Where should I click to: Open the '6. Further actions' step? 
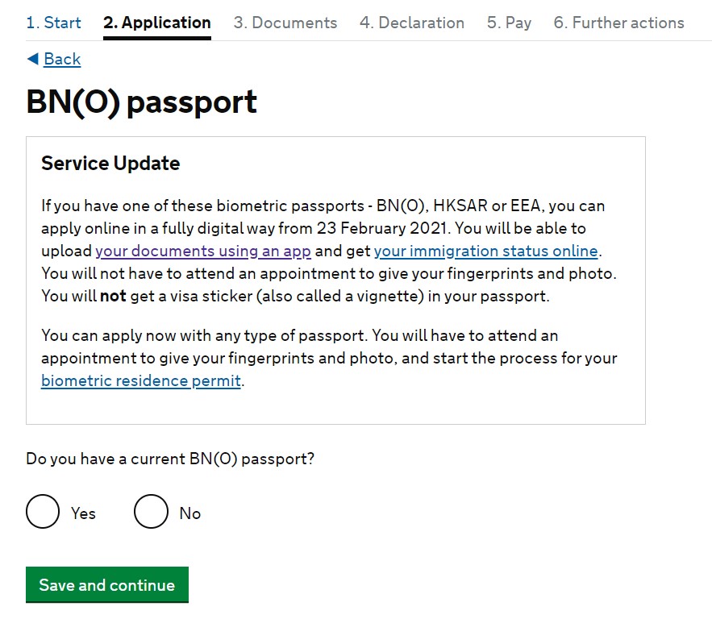[618, 23]
